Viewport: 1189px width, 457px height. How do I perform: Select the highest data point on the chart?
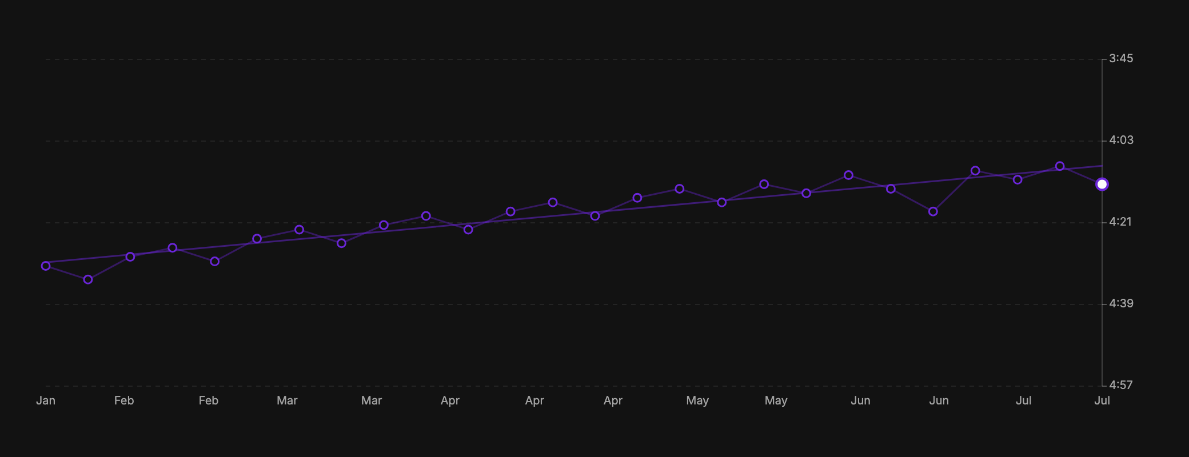pyautogui.click(x=1060, y=166)
